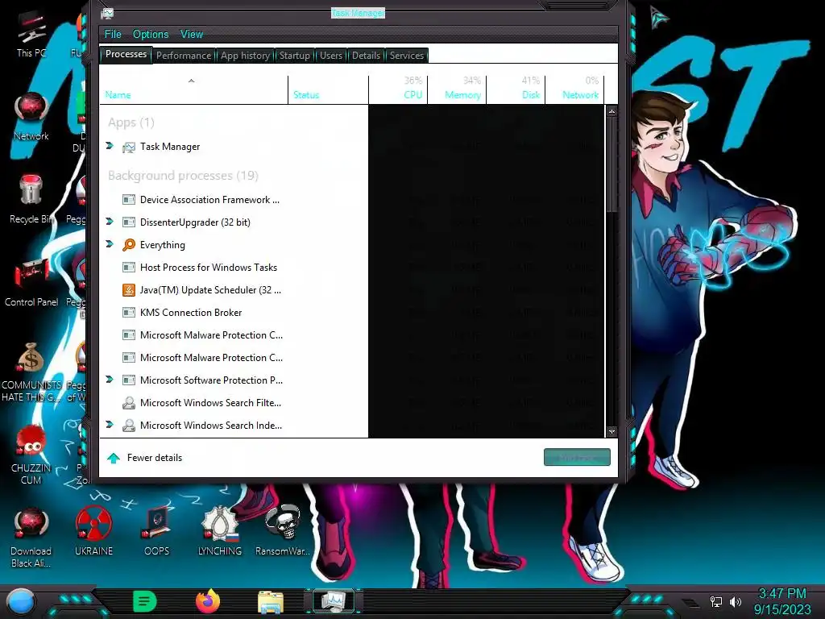Expand Microsoft Software Protection process group

point(110,380)
